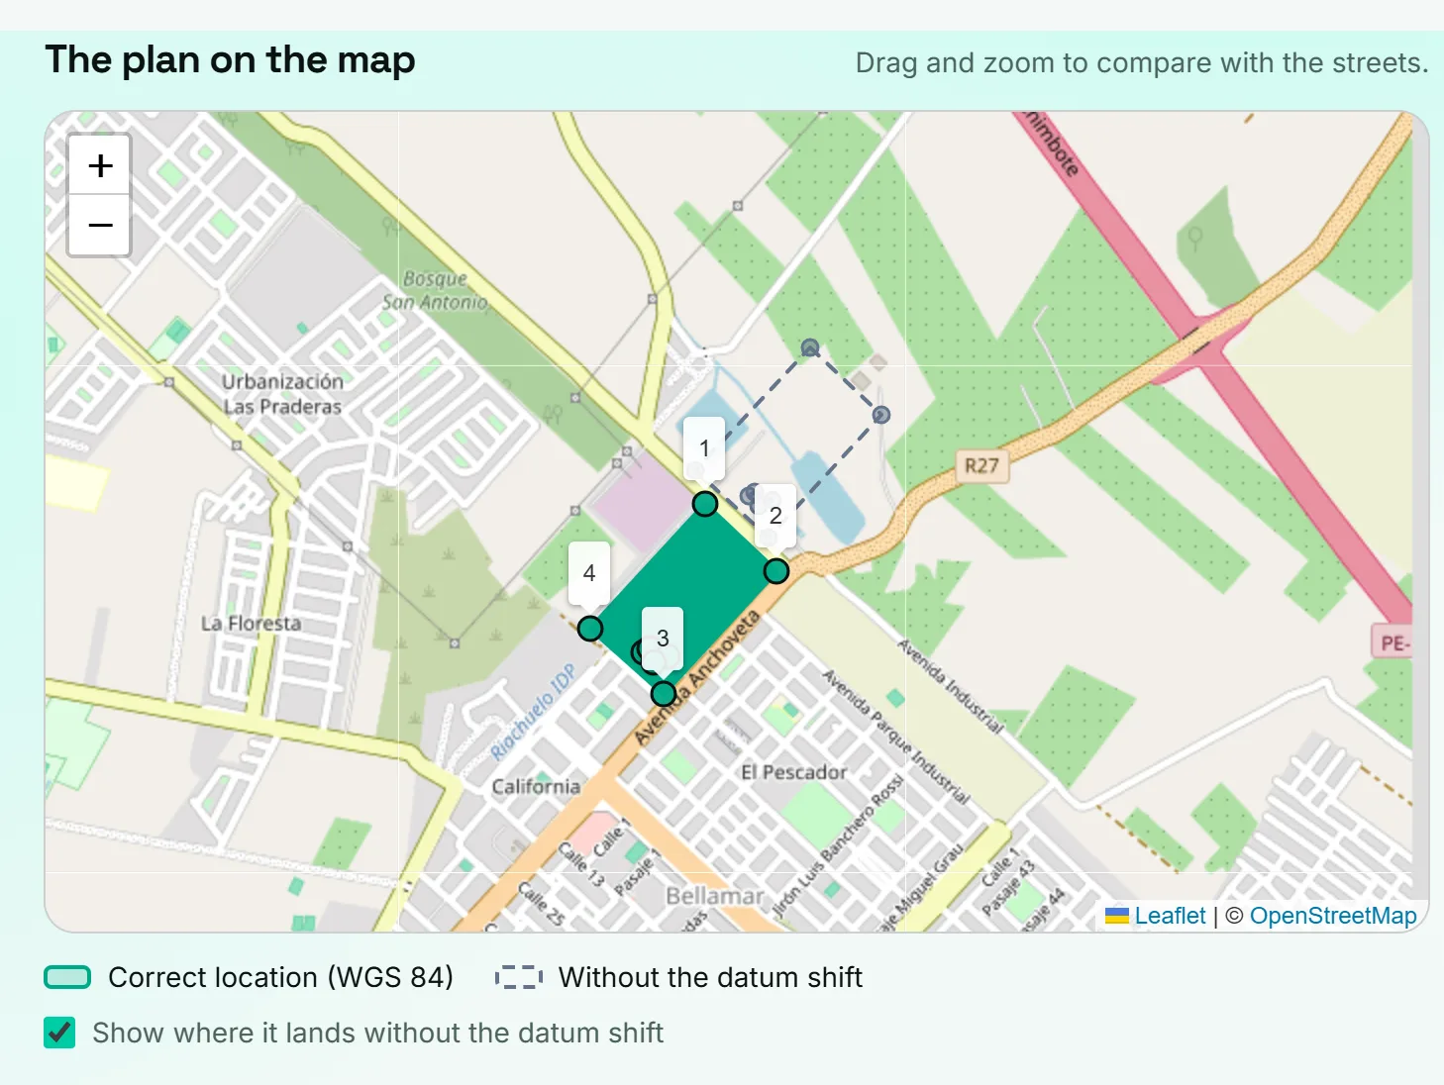Click the dashed 'Without the datum shift' legend swatch
1444x1085 pixels.
[519, 977]
